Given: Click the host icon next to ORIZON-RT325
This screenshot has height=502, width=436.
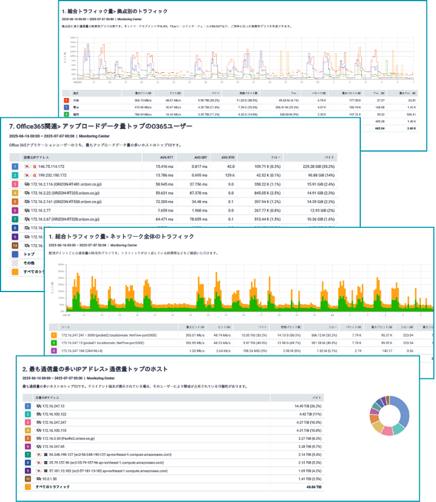Looking at the screenshot, I should [27, 193].
